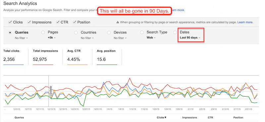The image size is (265, 122).
Task: Select the Pages radio button
Action: [43, 32]
